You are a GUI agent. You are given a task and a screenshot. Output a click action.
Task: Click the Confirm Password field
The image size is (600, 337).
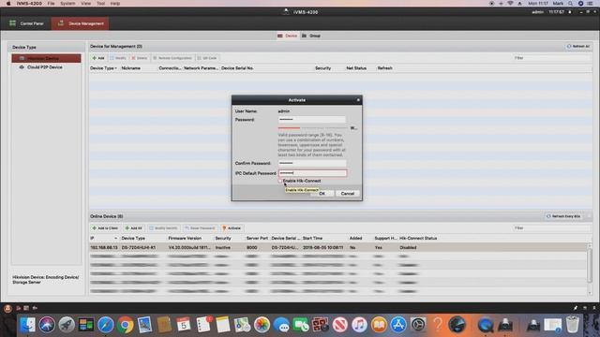coord(312,163)
